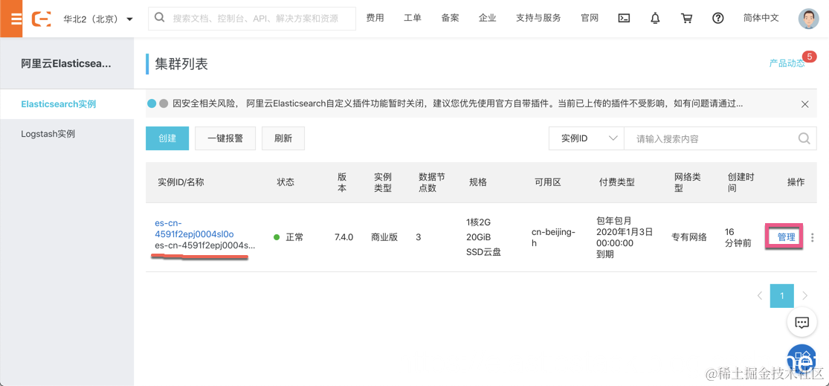Viewport: 829px width, 386px height.
Task: Click the Alibaba Cloud logo icon
Action: pyautogui.click(x=41, y=19)
